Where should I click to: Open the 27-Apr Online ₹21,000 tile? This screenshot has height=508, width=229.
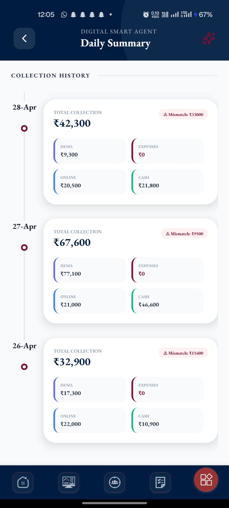[x=90, y=301]
